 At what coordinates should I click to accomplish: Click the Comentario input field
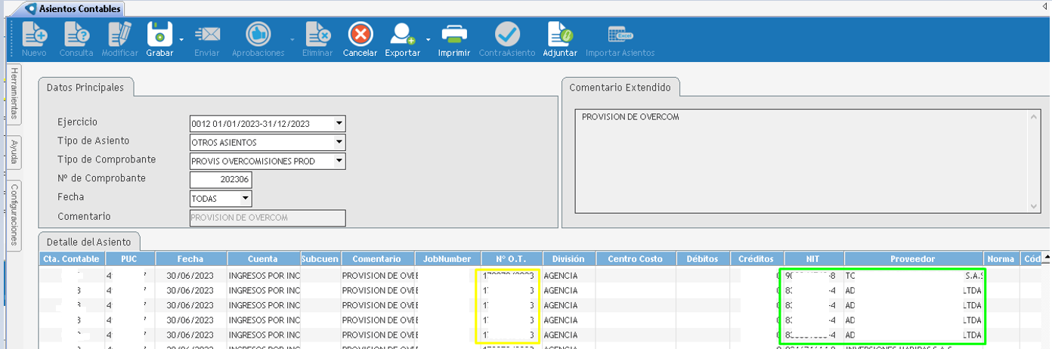pyautogui.click(x=268, y=218)
